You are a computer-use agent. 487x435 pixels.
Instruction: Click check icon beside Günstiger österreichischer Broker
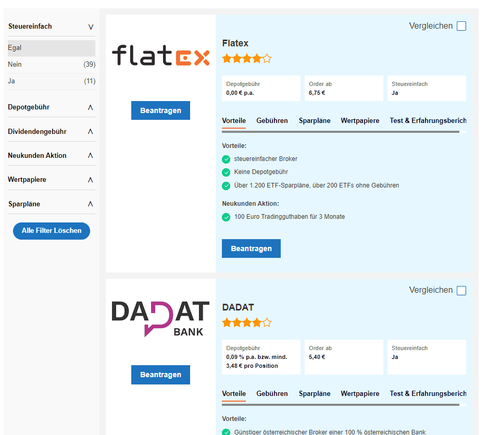click(226, 432)
